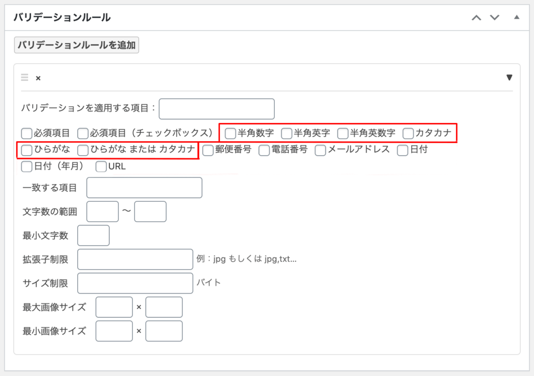Image resolution: width=534 pixels, height=376 pixels.
Task: Click the バリデーションを適用する項目 label
Action: pyautogui.click(x=89, y=108)
